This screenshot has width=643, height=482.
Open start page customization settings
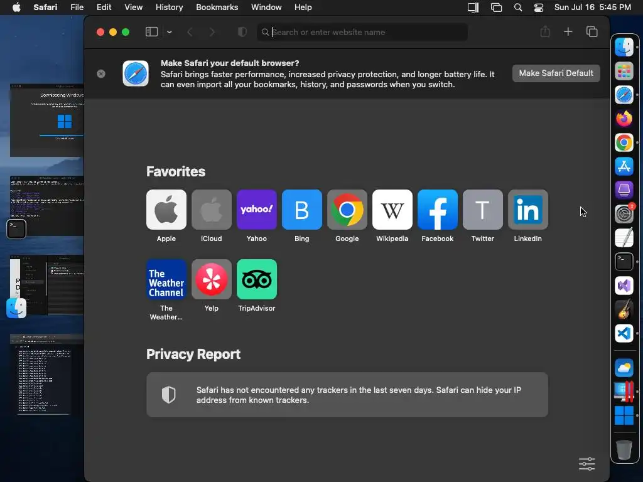[x=587, y=464]
